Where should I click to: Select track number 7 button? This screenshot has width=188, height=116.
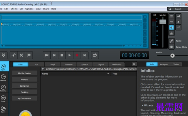(x=145, y=42)
